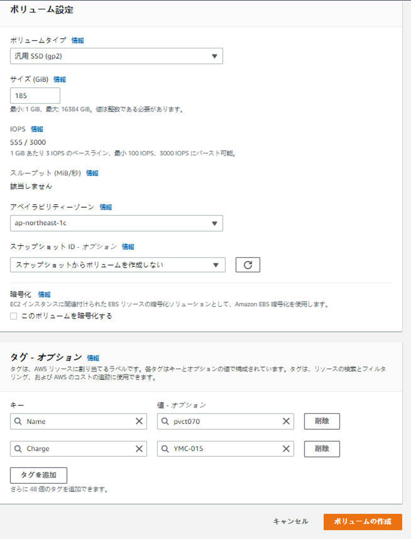Open the スナップショット ID dropdown
411x539 pixels.
[x=117, y=265]
